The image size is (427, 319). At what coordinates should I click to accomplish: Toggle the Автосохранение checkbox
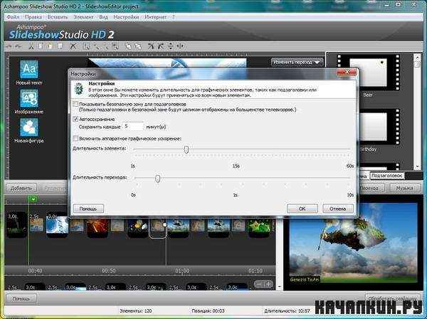pyautogui.click(x=75, y=119)
